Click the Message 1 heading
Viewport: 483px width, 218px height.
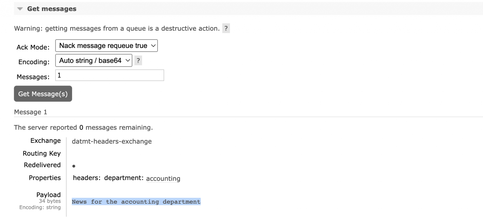click(31, 112)
